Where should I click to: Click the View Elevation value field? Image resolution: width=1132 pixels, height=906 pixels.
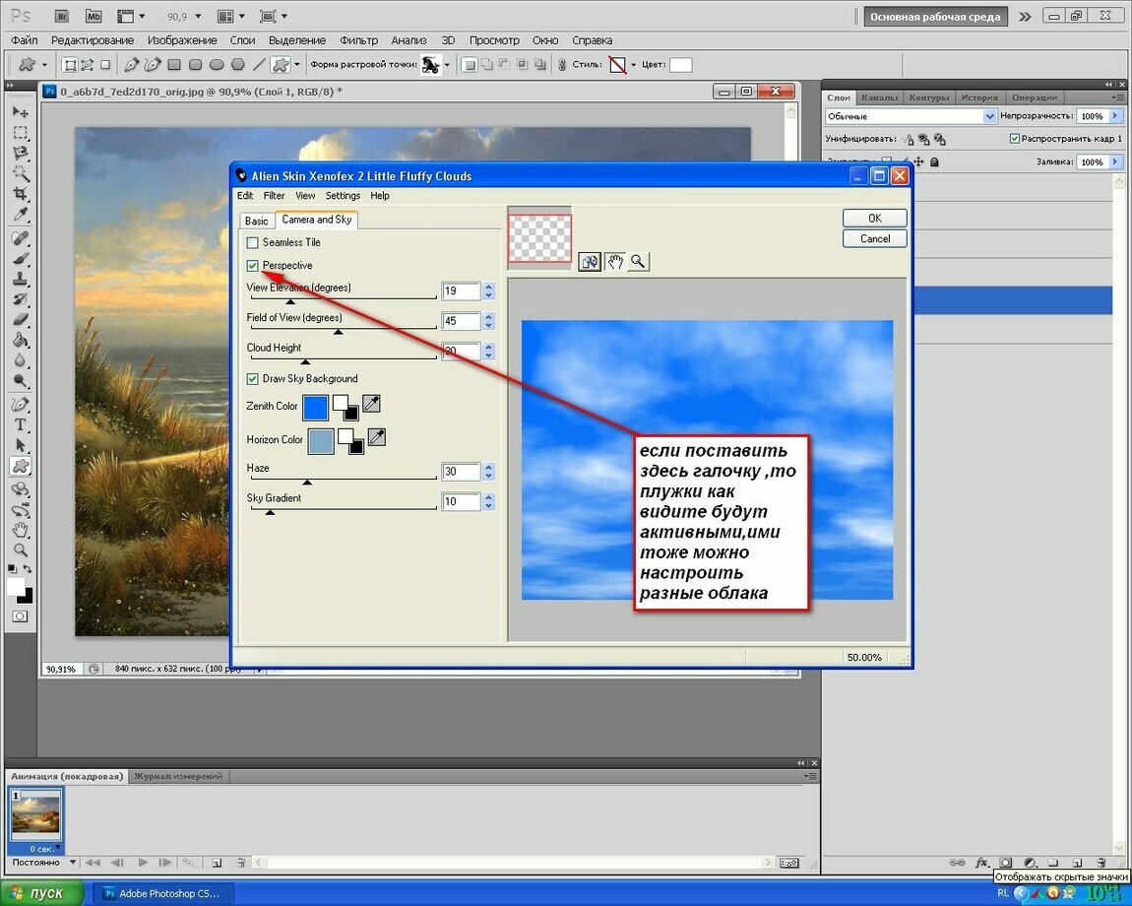[461, 291]
